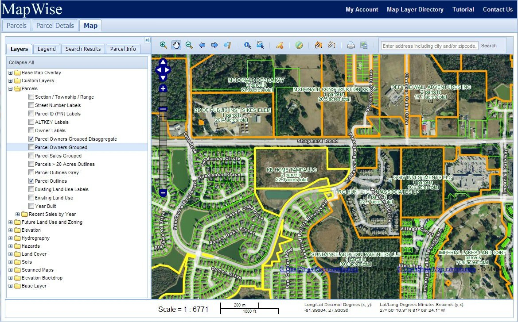Open the Parcel Details tab
Screen dimensions: 518x322
pos(55,26)
